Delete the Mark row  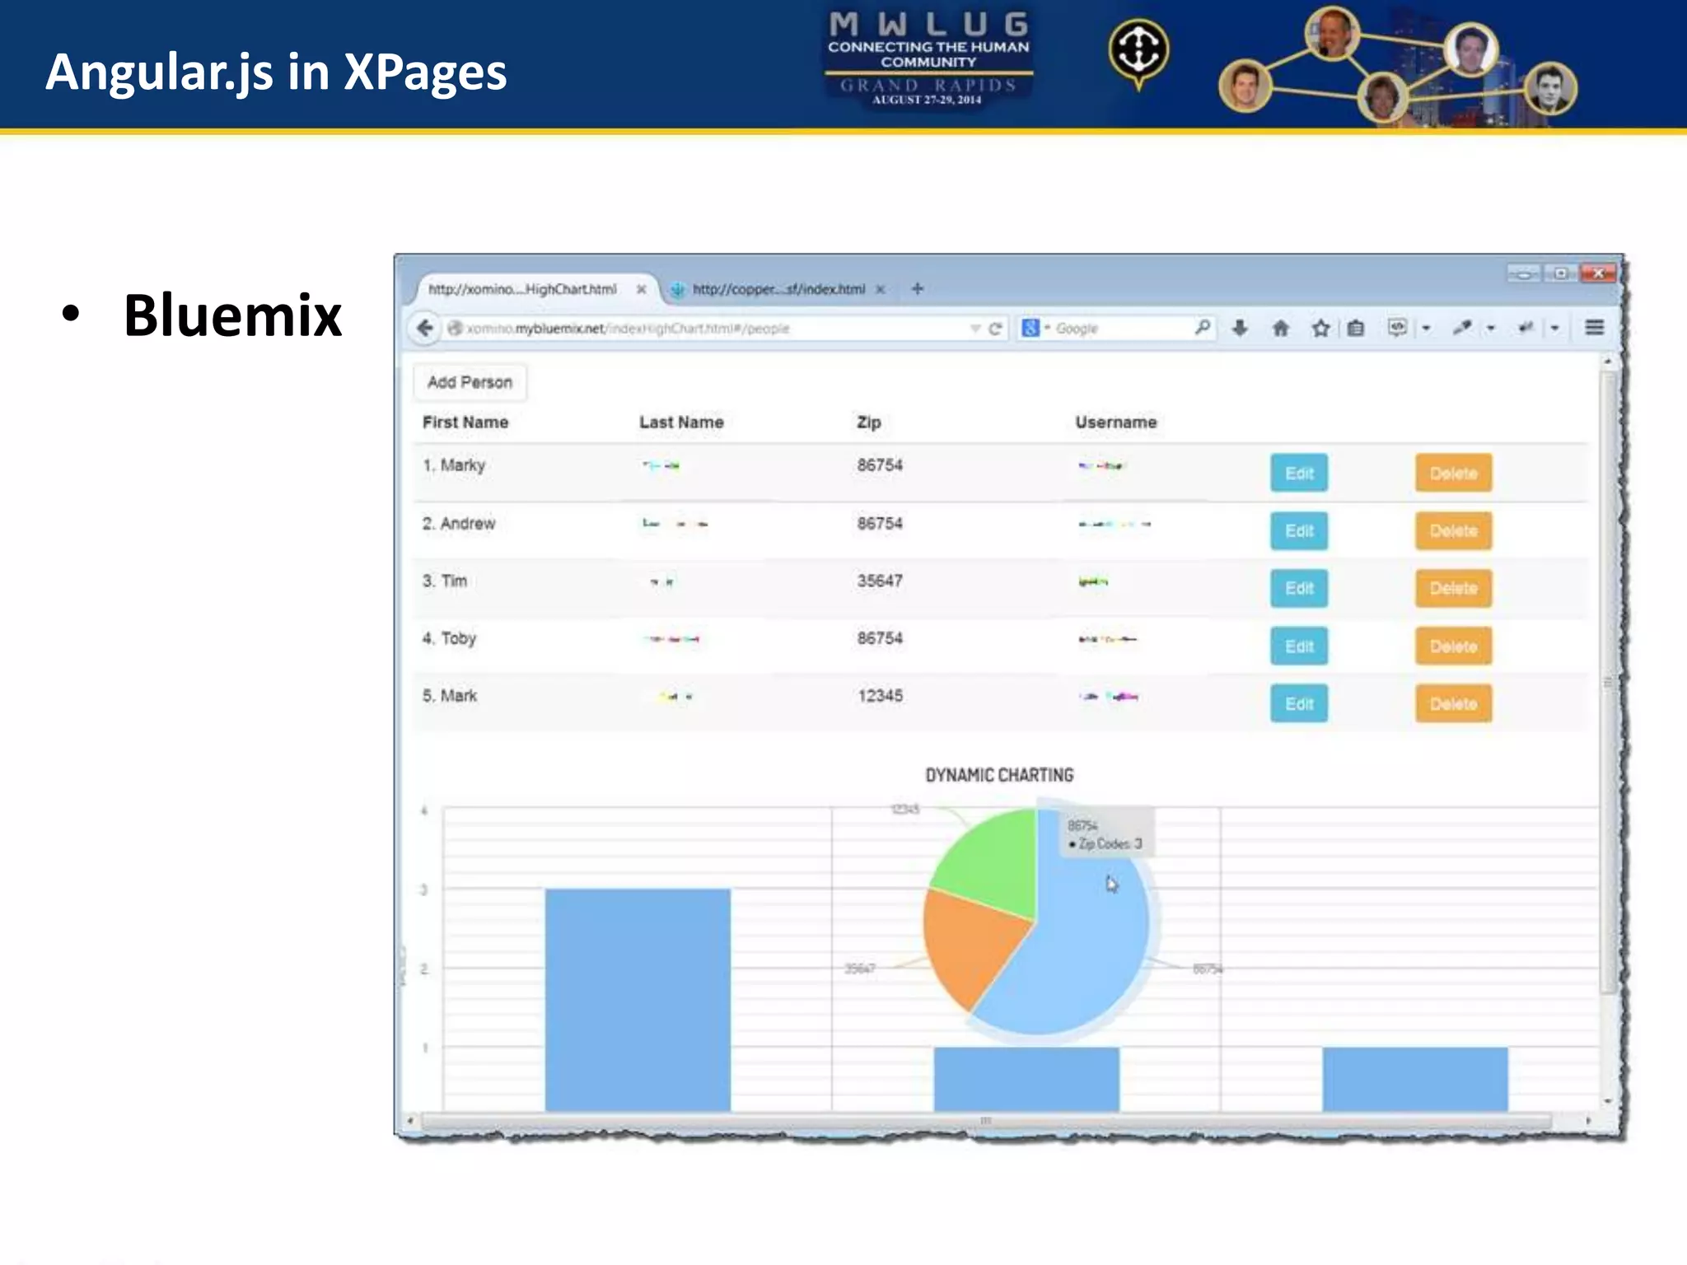point(1453,703)
